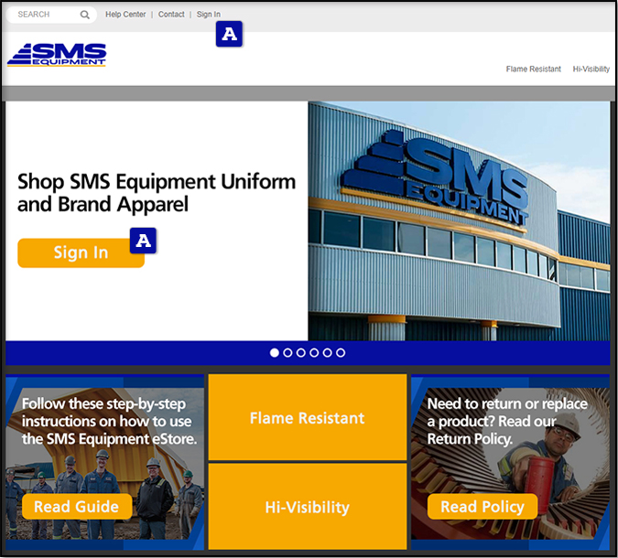Click the large orange Flame Resistant tile
This screenshot has width=618, height=558.
click(x=307, y=417)
